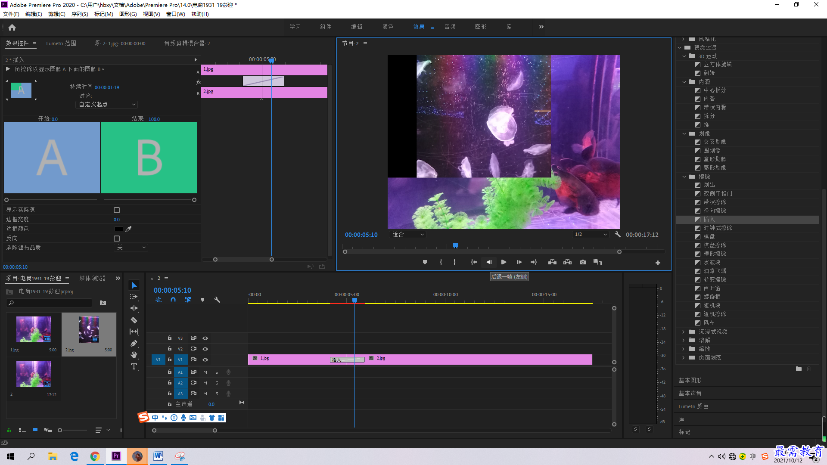Click the project search field
Viewport: 827px width, 465px height.
(x=50, y=303)
